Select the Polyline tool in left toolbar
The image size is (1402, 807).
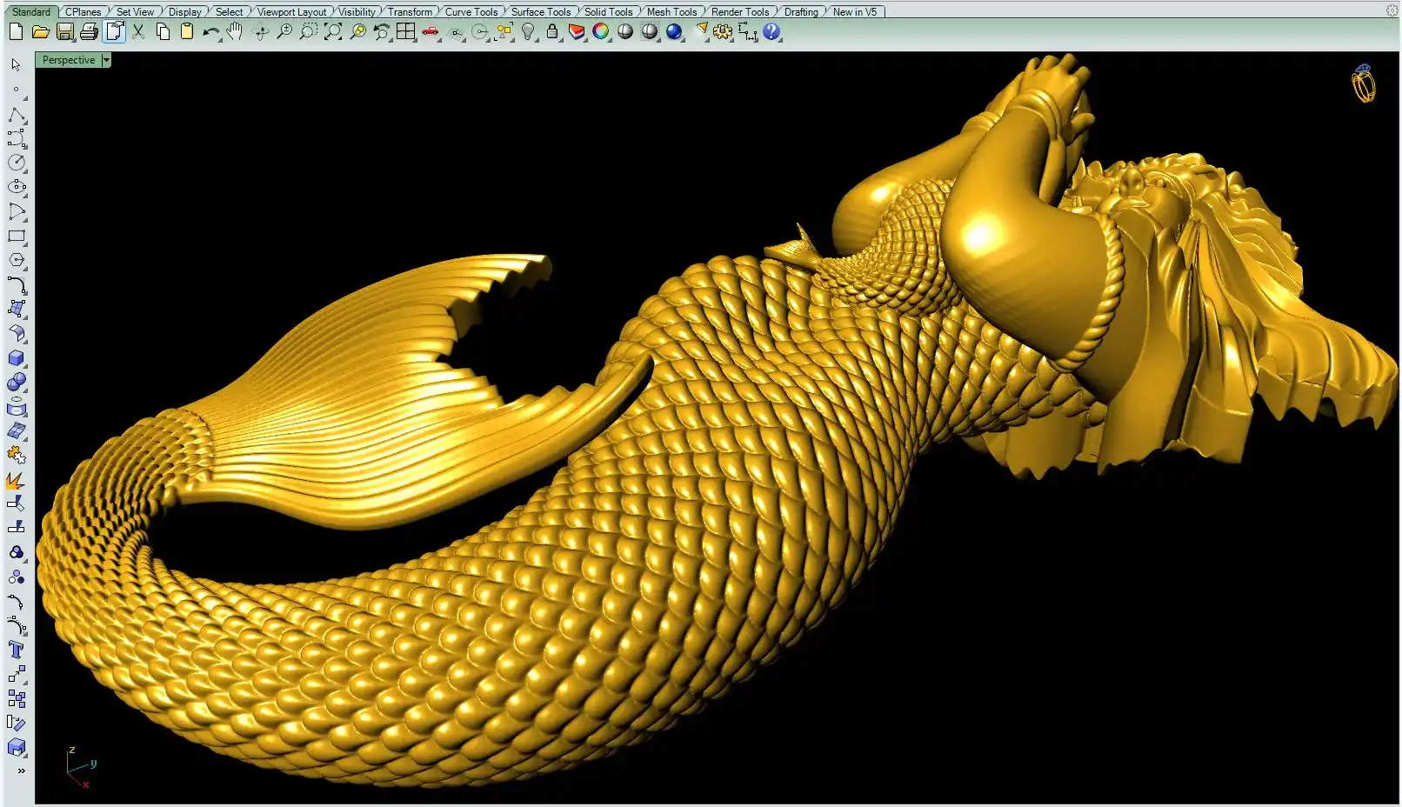click(x=17, y=115)
